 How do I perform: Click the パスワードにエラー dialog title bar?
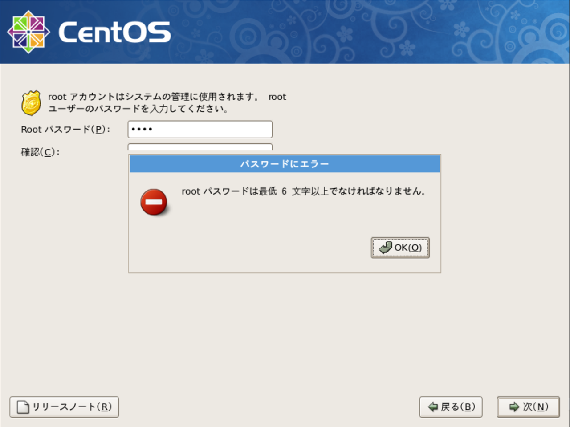284,164
